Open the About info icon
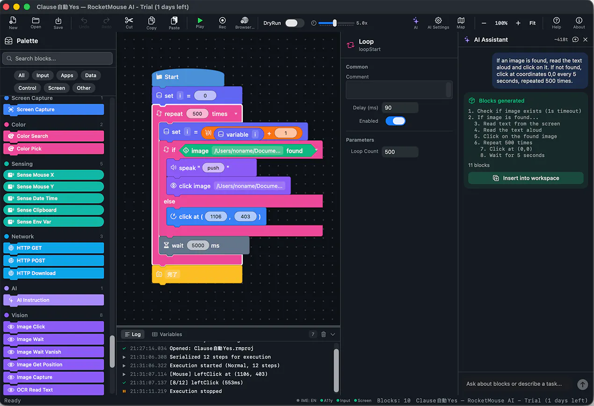This screenshot has width=594, height=406. 579,22
